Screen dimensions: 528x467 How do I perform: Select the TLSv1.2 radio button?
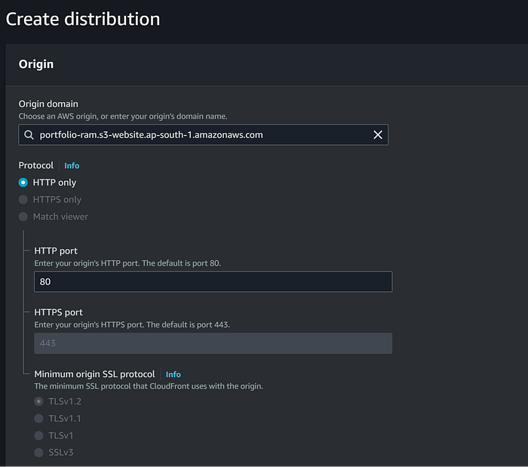click(x=39, y=401)
